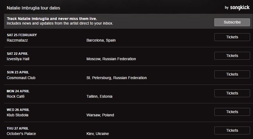The height and width of the screenshot is (139, 253).
Task: Select the SAT 22 APRIL date
Action: (17, 54)
